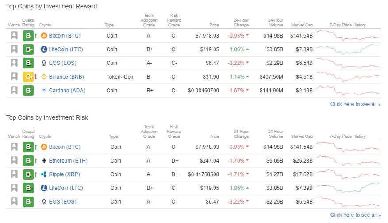Image resolution: width=388 pixels, height=223 pixels.
Task: Sort Reward table by Price header
Action: coord(214,25)
